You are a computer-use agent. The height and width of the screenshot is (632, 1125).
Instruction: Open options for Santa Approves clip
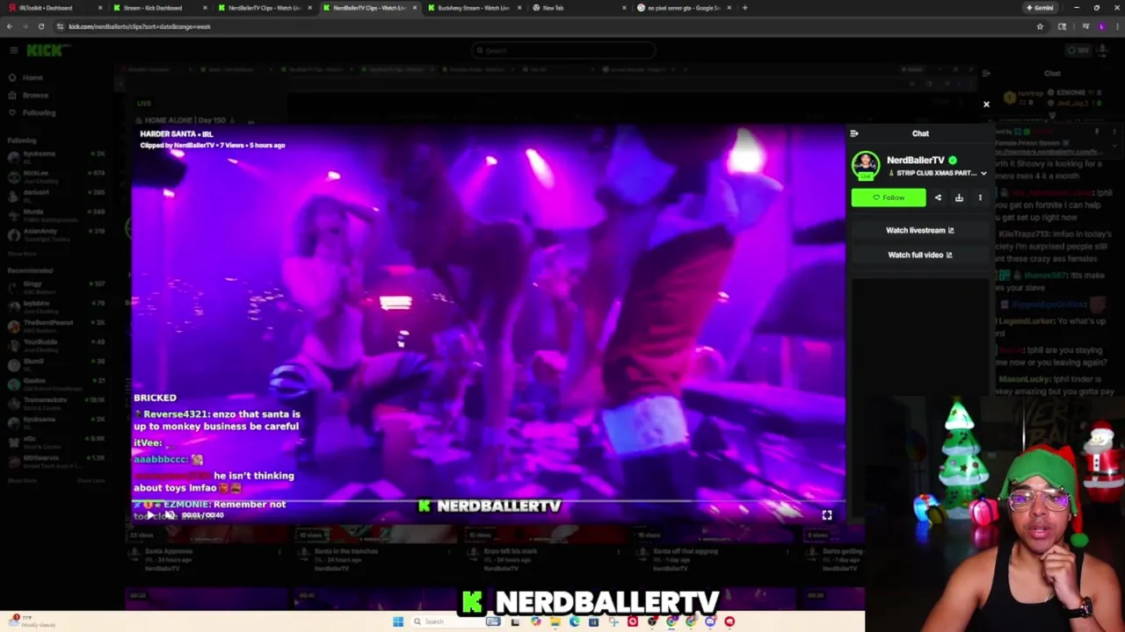point(279,552)
